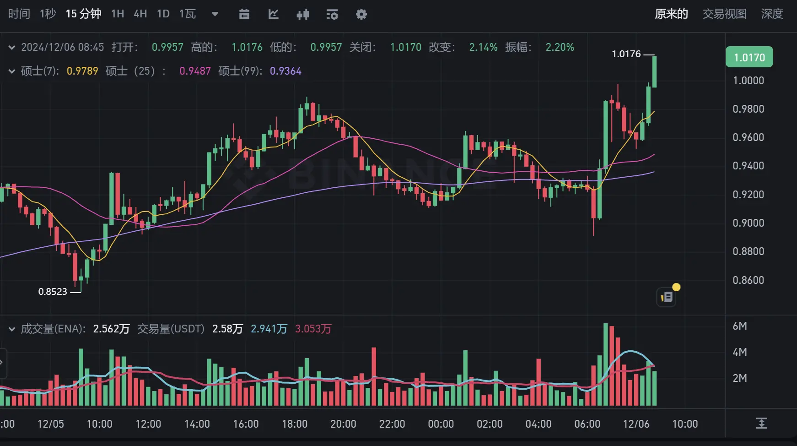This screenshot has height=446, width=797.
Task: Collapse the 成交量(ENA) volume indicator row
Action: 11,329
